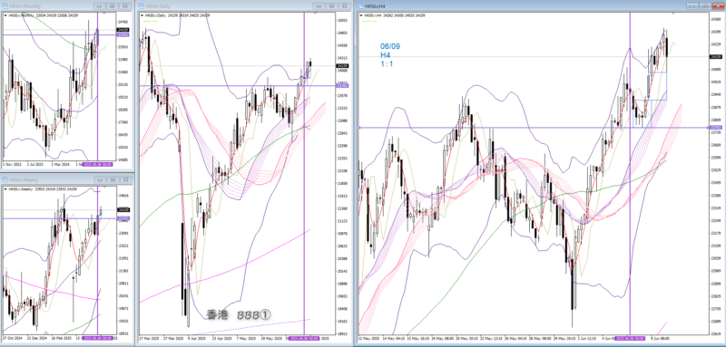Viewport: 726px width, 347px height.
Task: Click the 20811 price level in Weekly scale
Action: (x=123, y=284)
